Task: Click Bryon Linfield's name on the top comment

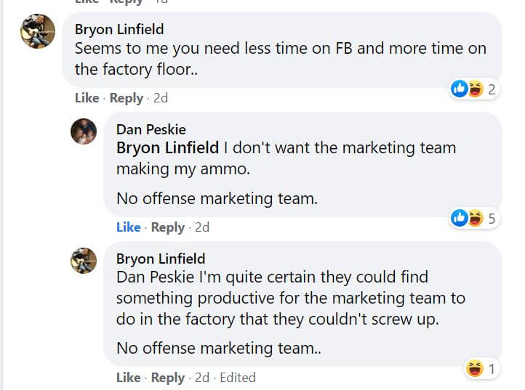Action: (119, 30)
